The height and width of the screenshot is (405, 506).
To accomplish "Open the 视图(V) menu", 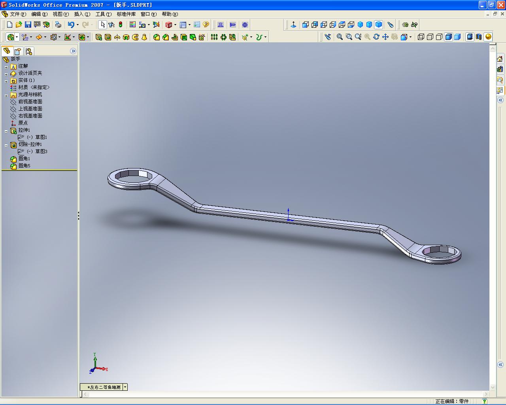I will pos(60,14).
